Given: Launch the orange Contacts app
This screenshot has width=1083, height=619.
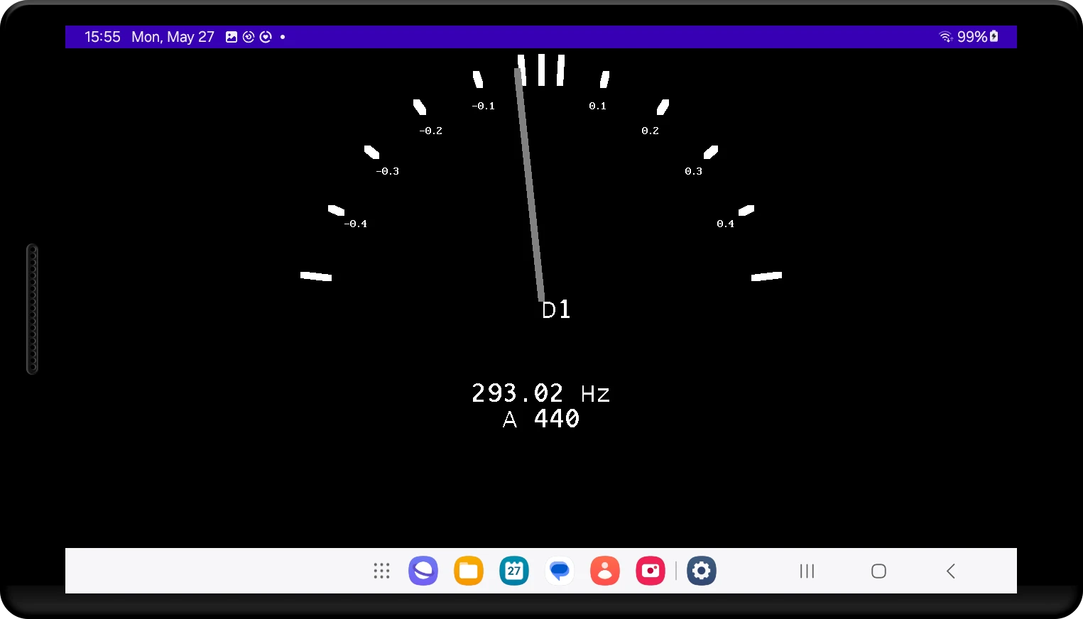Looking at the screenshot, I should pyautogui.click(x=605, y=571).
